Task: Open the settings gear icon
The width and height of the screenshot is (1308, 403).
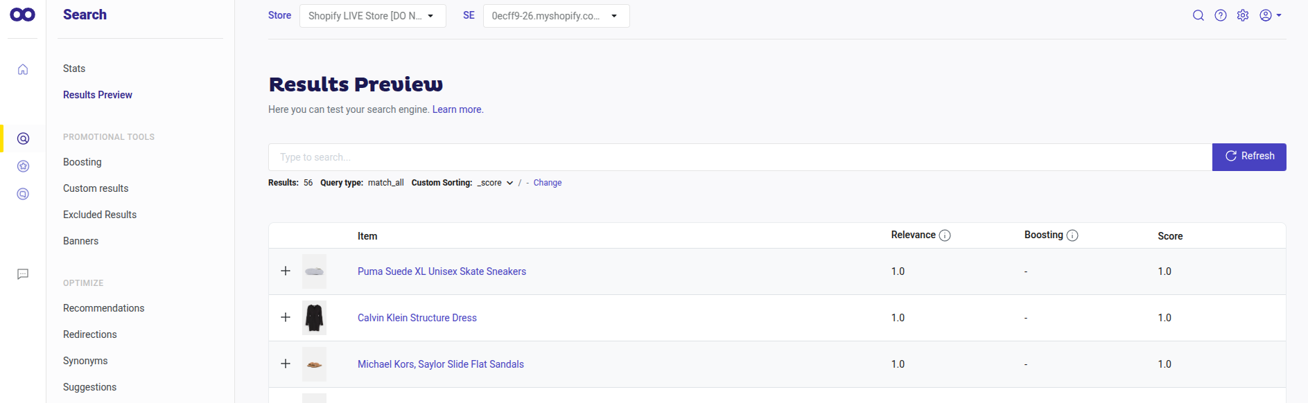Action: (x=1243, y=15)
